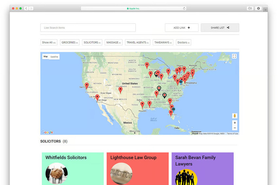Click the red pin in southern Florida
278x185 pixels.
coord(171,113)
